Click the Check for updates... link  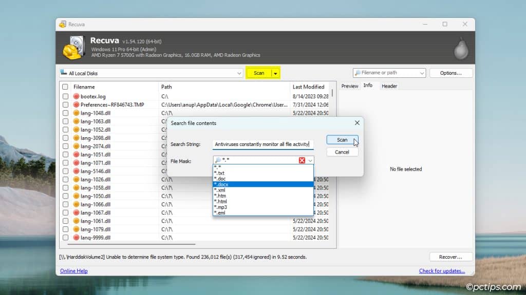pyautogui.click(x=442, y=271)
